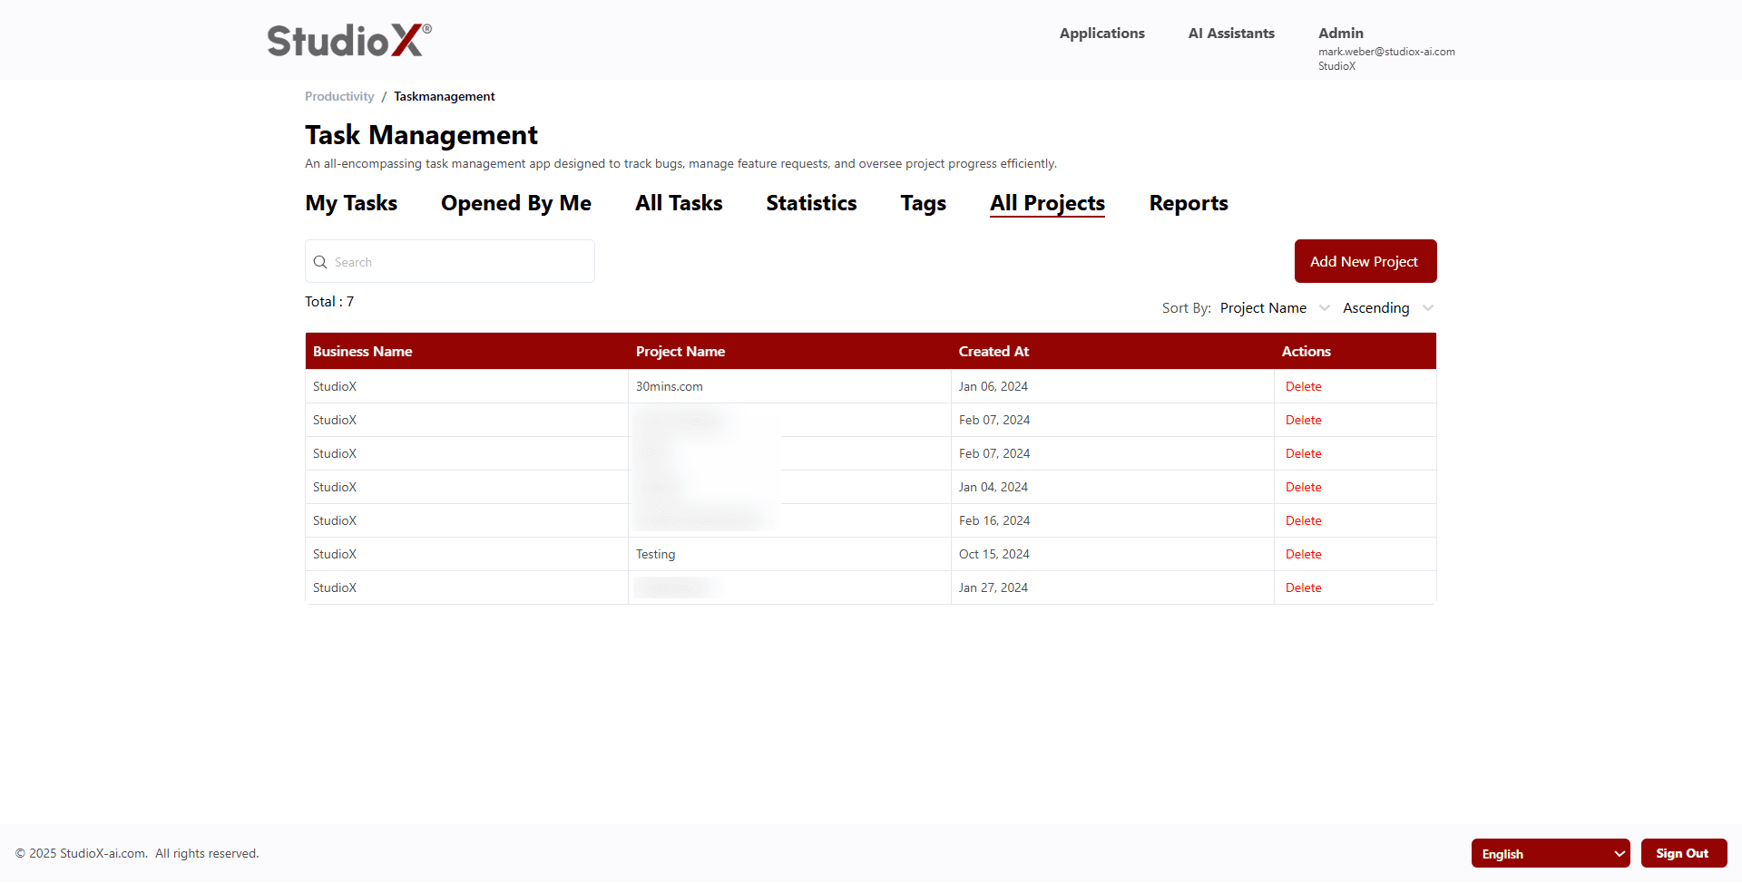
Task: Click the Sign Out button
Action: [1683, 853]
